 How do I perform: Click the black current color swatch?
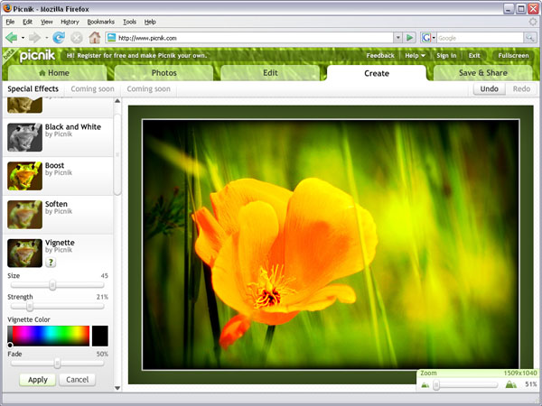point(100,336)
